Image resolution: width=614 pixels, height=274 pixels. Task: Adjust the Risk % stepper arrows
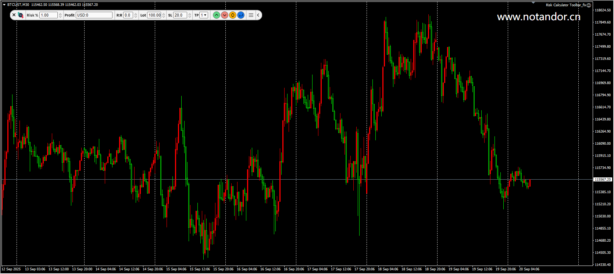click(60, 15)
